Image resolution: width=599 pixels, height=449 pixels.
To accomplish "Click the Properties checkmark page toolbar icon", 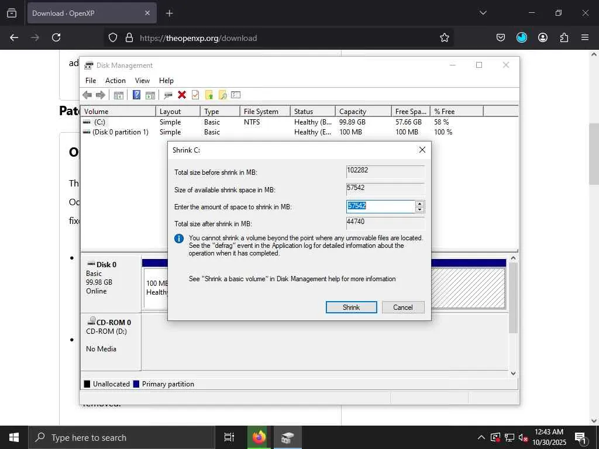I will point(195,95).
